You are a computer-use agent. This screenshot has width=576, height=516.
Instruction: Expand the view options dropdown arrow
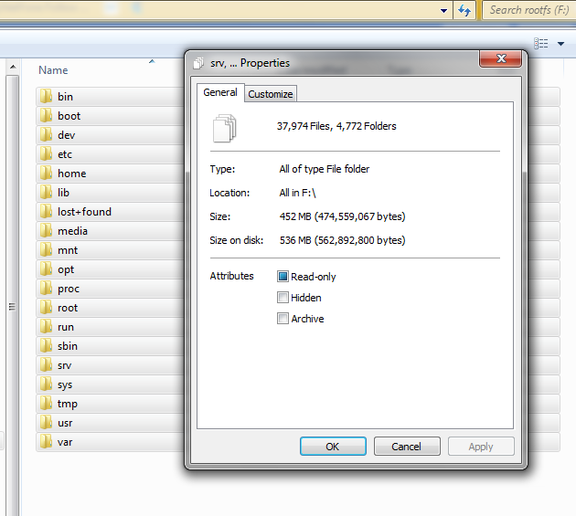pyautogui.click(x=560, y=44)
